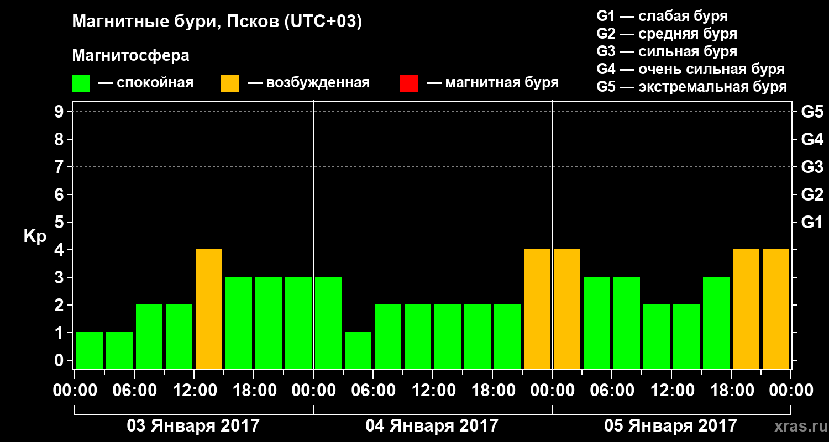Click 'G4 — очень сильная буря' description
The image size is (829, 442).
point(691,69)
